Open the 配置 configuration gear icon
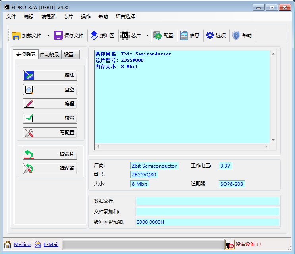The height and width of the screenshot is (254, 295). click(157, 35)
